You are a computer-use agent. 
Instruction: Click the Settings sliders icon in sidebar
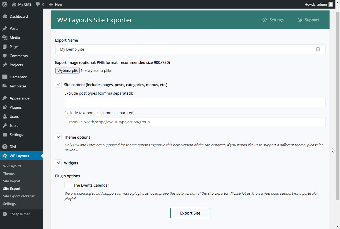coord(5,135)
